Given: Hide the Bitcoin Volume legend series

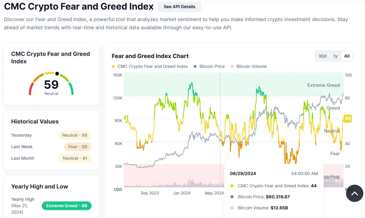Looking at the screenshot, I should (x=248, y=67).
